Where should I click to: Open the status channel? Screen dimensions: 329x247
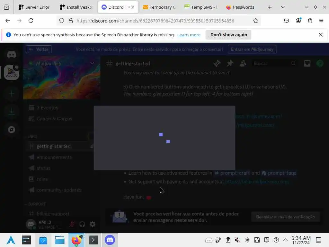coord(60,168)
